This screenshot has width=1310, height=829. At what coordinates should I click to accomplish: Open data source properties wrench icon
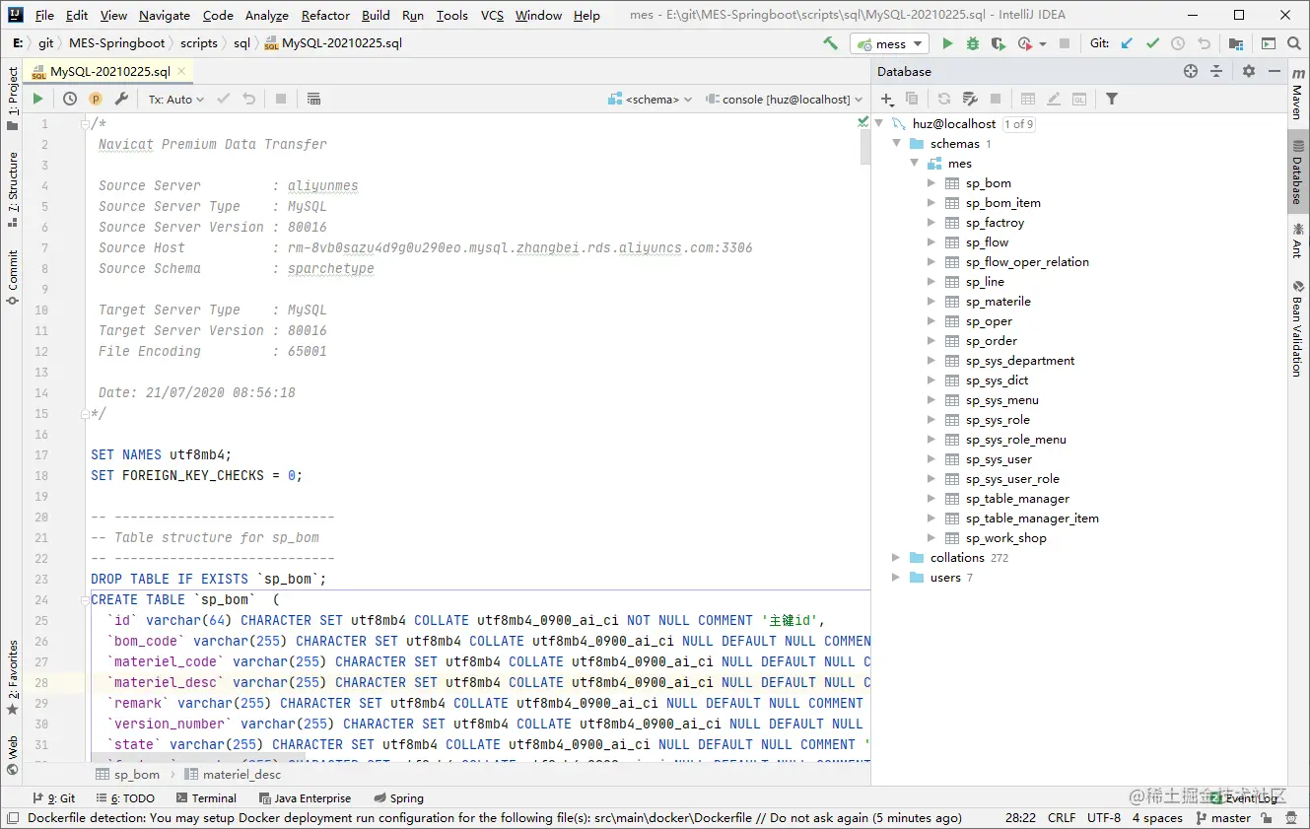[970, 99]
